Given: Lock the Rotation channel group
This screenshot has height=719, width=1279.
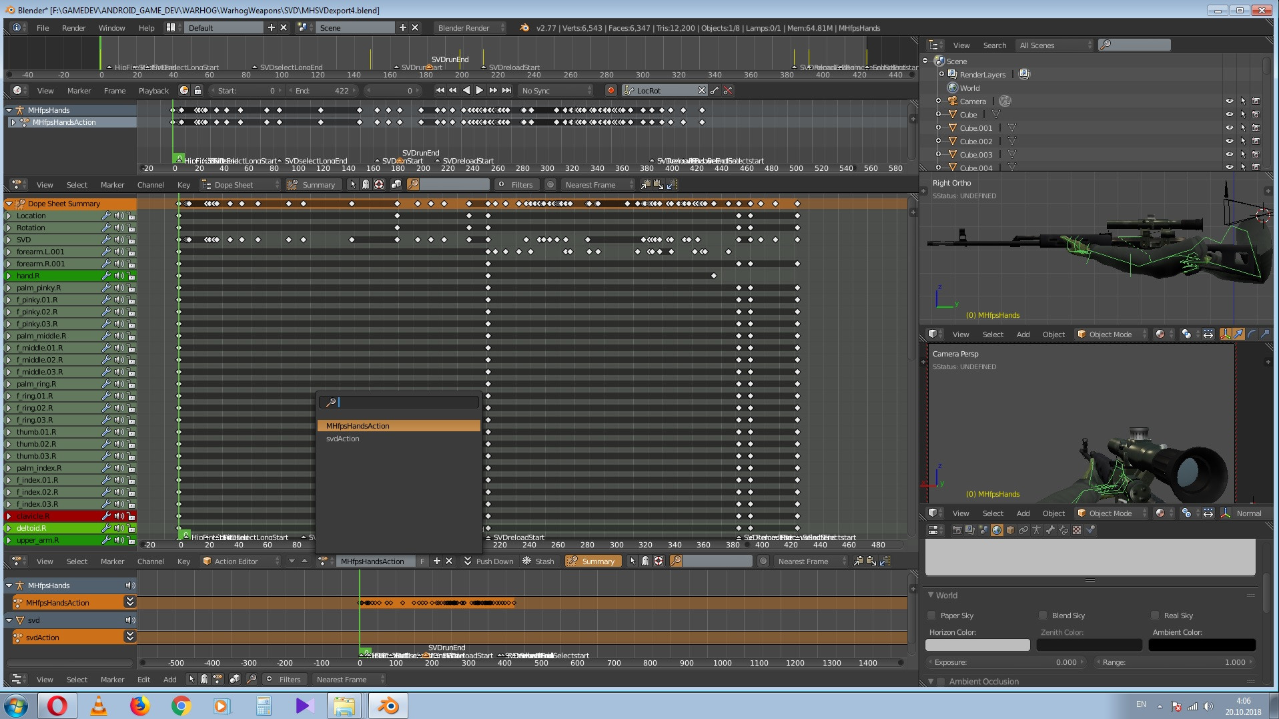Looking at the screenshot, I should tap(131, 228).
